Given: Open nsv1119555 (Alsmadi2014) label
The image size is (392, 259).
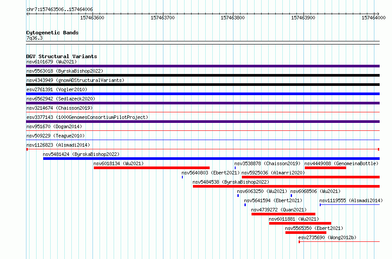Looking at the screenshot, I should pos(351,200).
